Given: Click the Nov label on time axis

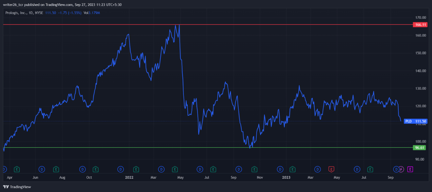Looking at the screenshot, I should tap(259, 177).
